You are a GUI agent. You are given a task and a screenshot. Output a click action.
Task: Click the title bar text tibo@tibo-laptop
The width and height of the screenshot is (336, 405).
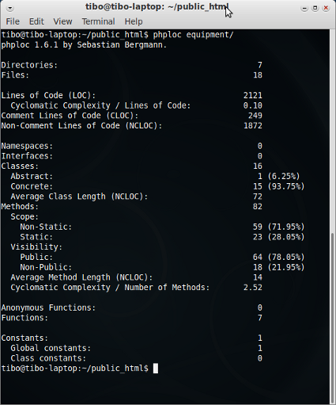point(126,6)
